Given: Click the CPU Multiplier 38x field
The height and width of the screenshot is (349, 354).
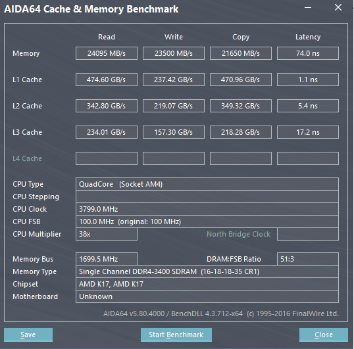Looking at the screenshot, I should 107,234.
